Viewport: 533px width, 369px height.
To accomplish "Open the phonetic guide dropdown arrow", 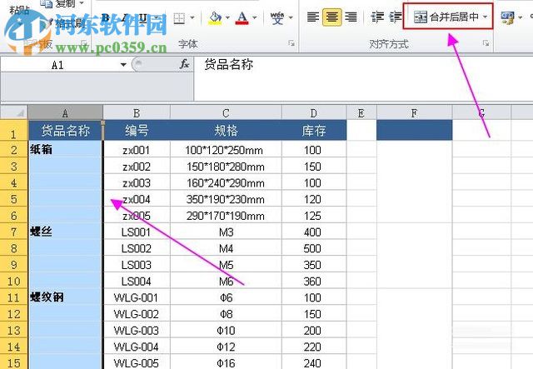I will (x=291, y=17).
